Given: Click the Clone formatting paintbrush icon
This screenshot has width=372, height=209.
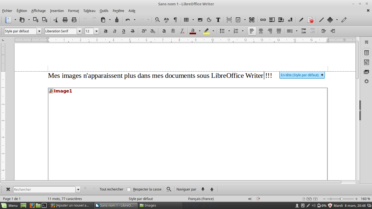Looking at the screenshot, I should pos(117,20).
